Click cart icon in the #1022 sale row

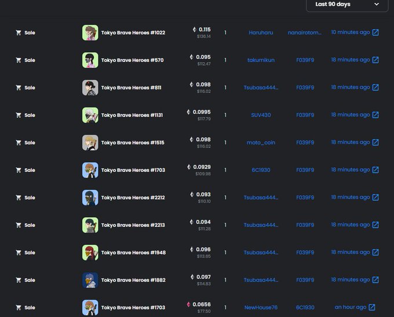(x=19, y=33)
